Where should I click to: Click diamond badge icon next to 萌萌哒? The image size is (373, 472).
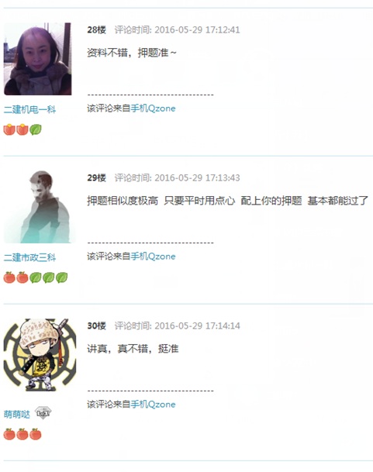point(43,412)
